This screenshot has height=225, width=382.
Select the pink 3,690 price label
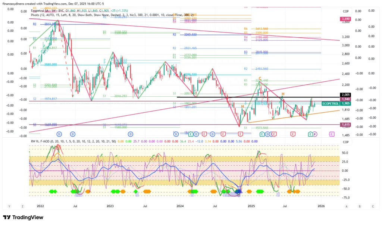pyautogui.click(x=345, y=19)
